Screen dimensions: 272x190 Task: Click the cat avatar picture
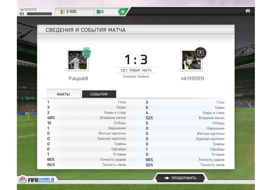pos(191,60)
